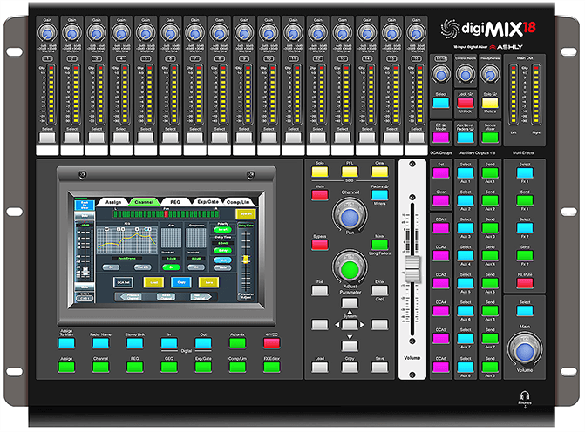Turn the blue Channel Pan knob

click(x=350, y=217)
